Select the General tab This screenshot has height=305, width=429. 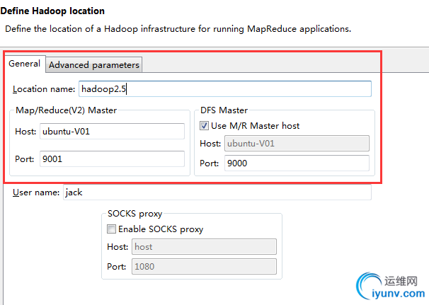24,64
